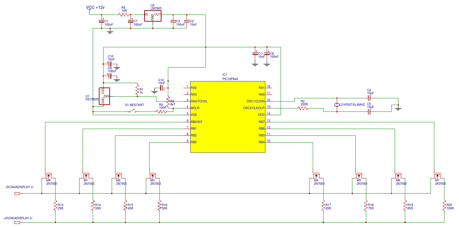Click MOSFET M6 2N7000 symbol
459x227 pixels.
coord(398,176)
